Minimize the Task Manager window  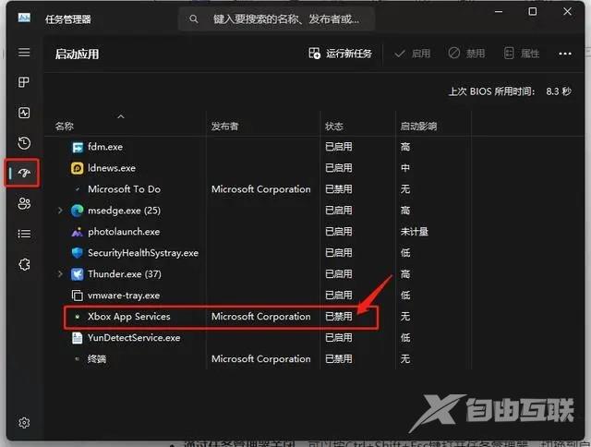[x=499, y=12]
